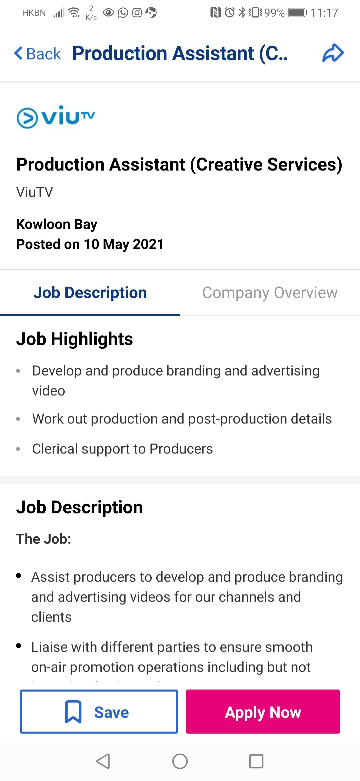360x781 pixels.
Task: Tap the Android home circle
Action: 180,761
